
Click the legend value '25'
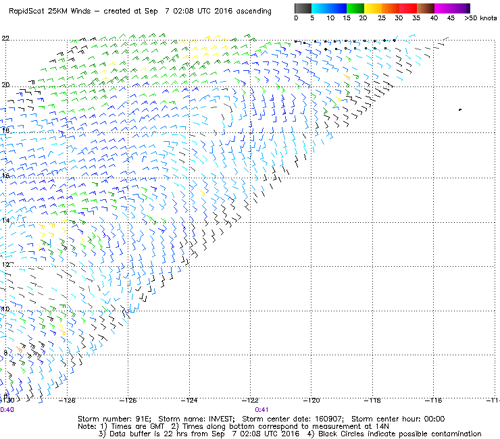click(x=382, y=18)
